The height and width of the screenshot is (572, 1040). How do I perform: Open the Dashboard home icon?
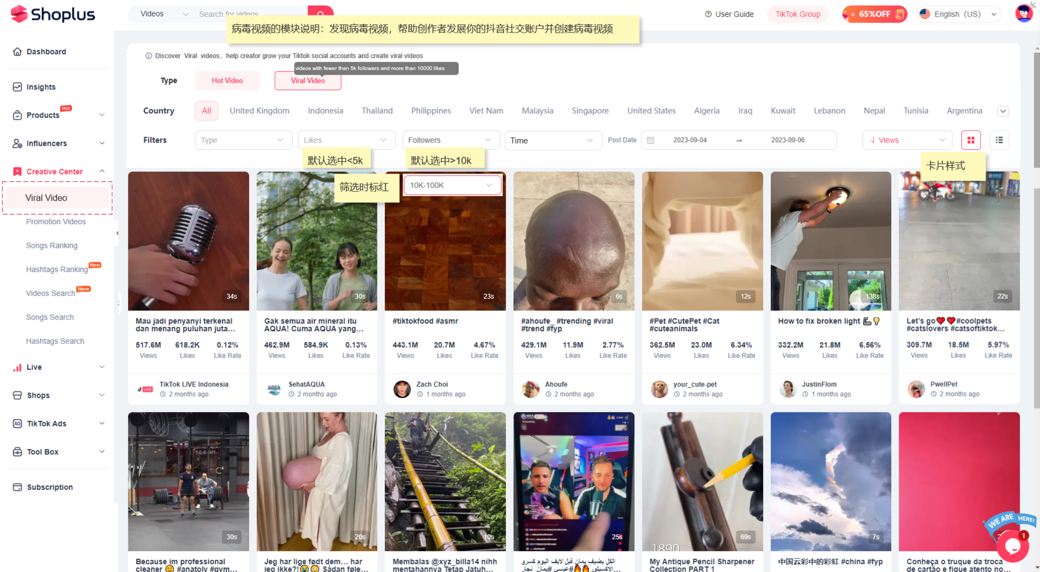tap(17, 52)
